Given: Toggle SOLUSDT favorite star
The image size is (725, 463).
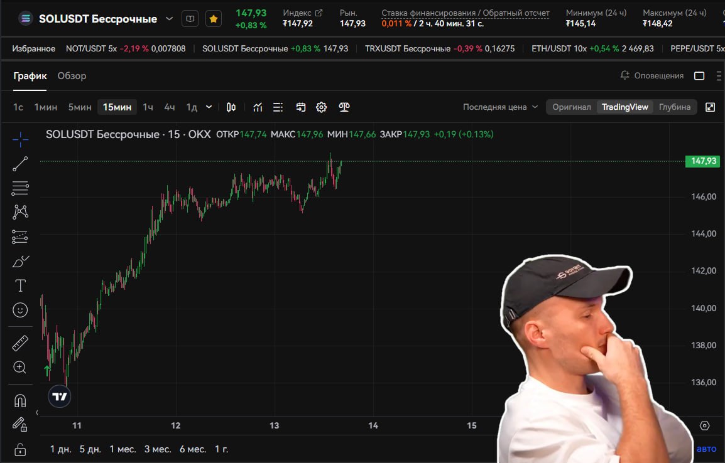Looking at the screenshot, I should click(214, 19).
